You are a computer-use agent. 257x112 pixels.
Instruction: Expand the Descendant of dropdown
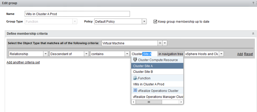tap(86, 54)
